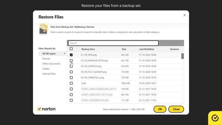222x125 pixels.
Task: Check the 02_FIX_MANAGE EXTN.png checkbox
Action: pyautogui.click(x=71, y=60)
